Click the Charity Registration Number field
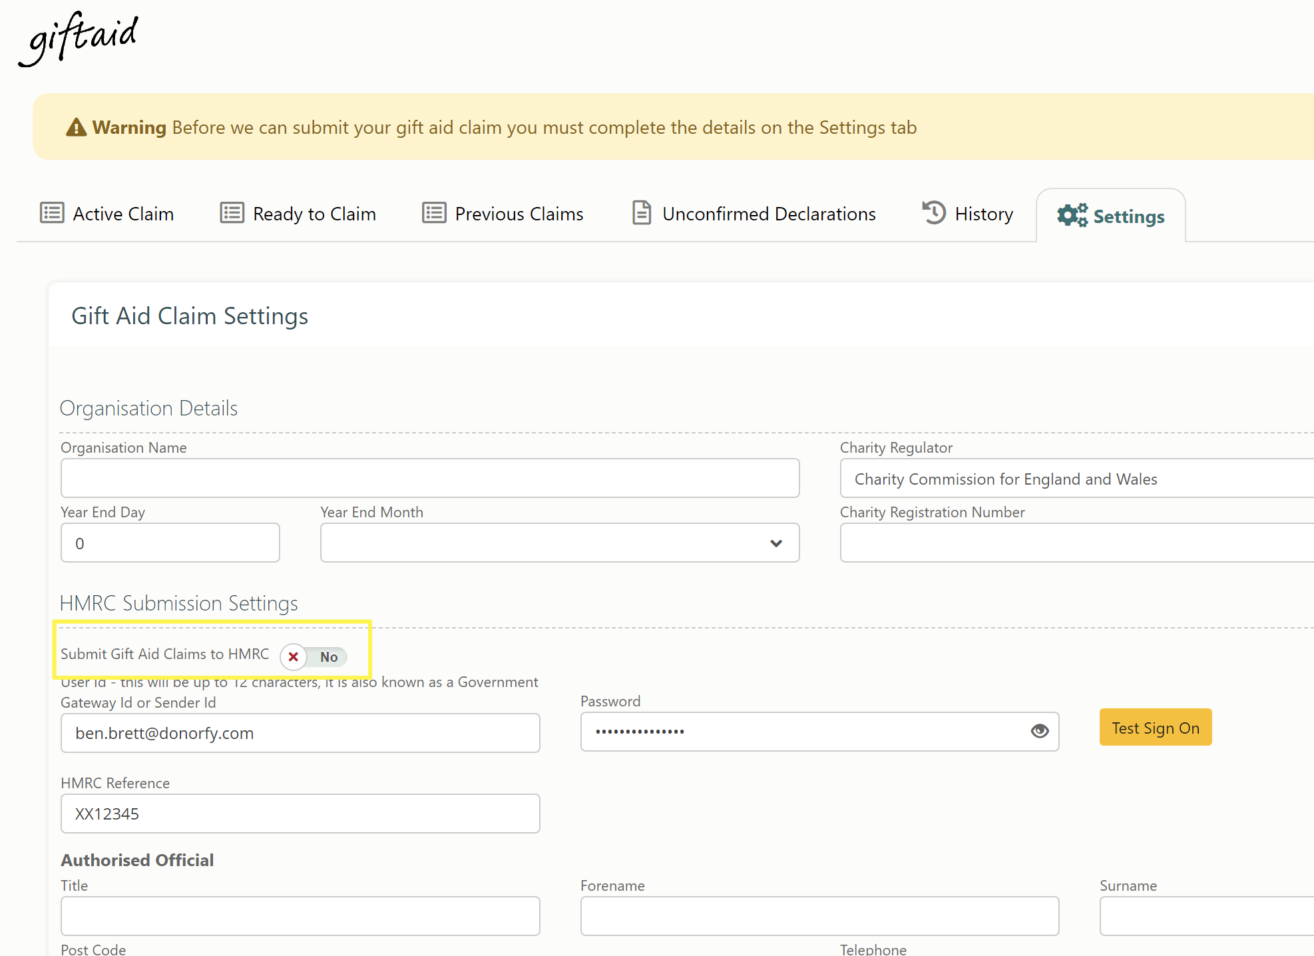This screenshot has height=956, width=1314. tap(1077, 543)
